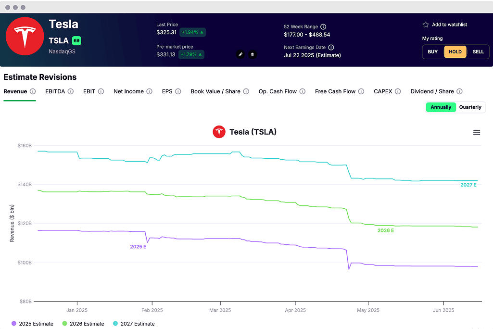Click Add to watchlist link
The width and height of the screenshot is (493, 329).
point(450,25)
